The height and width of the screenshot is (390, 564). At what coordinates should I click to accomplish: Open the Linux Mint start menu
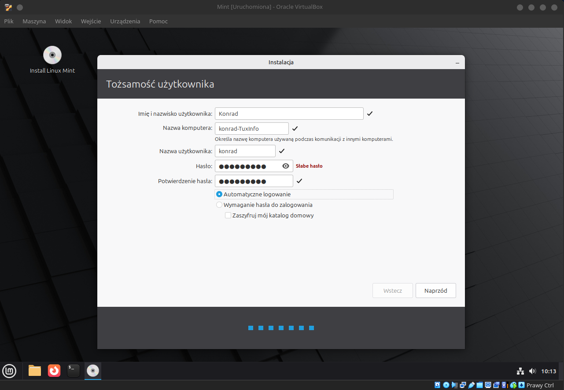coord(9,371)
